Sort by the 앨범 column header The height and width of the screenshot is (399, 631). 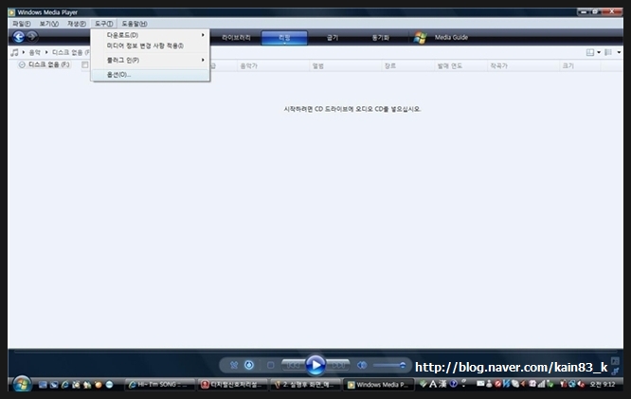coord(345,65)
